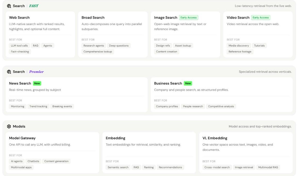The height and width of the screenshot is (176, 299).
Task: Select the Research agents tag
Action: pyautogui.click(x=94, y=46)
